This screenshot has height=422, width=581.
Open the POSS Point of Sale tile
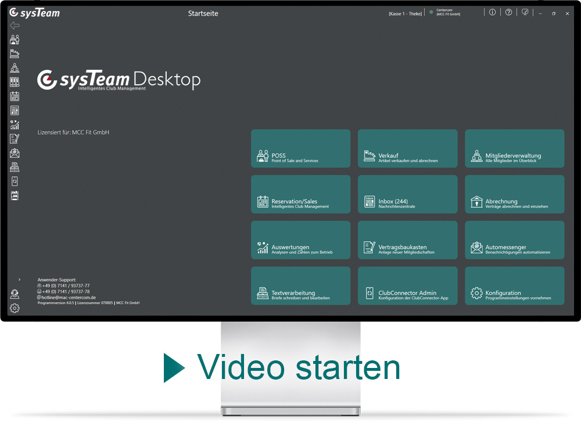coord(300,148)
